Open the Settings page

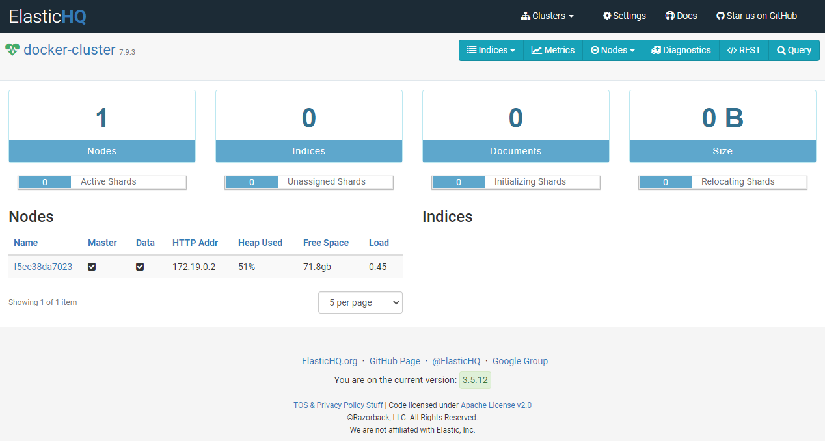625,16
